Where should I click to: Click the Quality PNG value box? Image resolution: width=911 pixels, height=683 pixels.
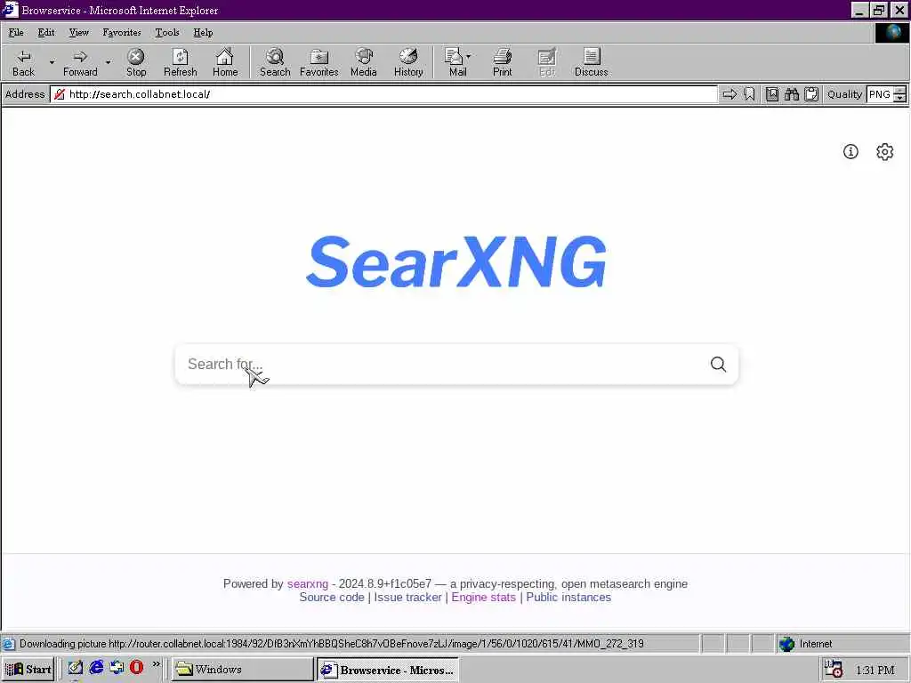click(x=880, y=94)
